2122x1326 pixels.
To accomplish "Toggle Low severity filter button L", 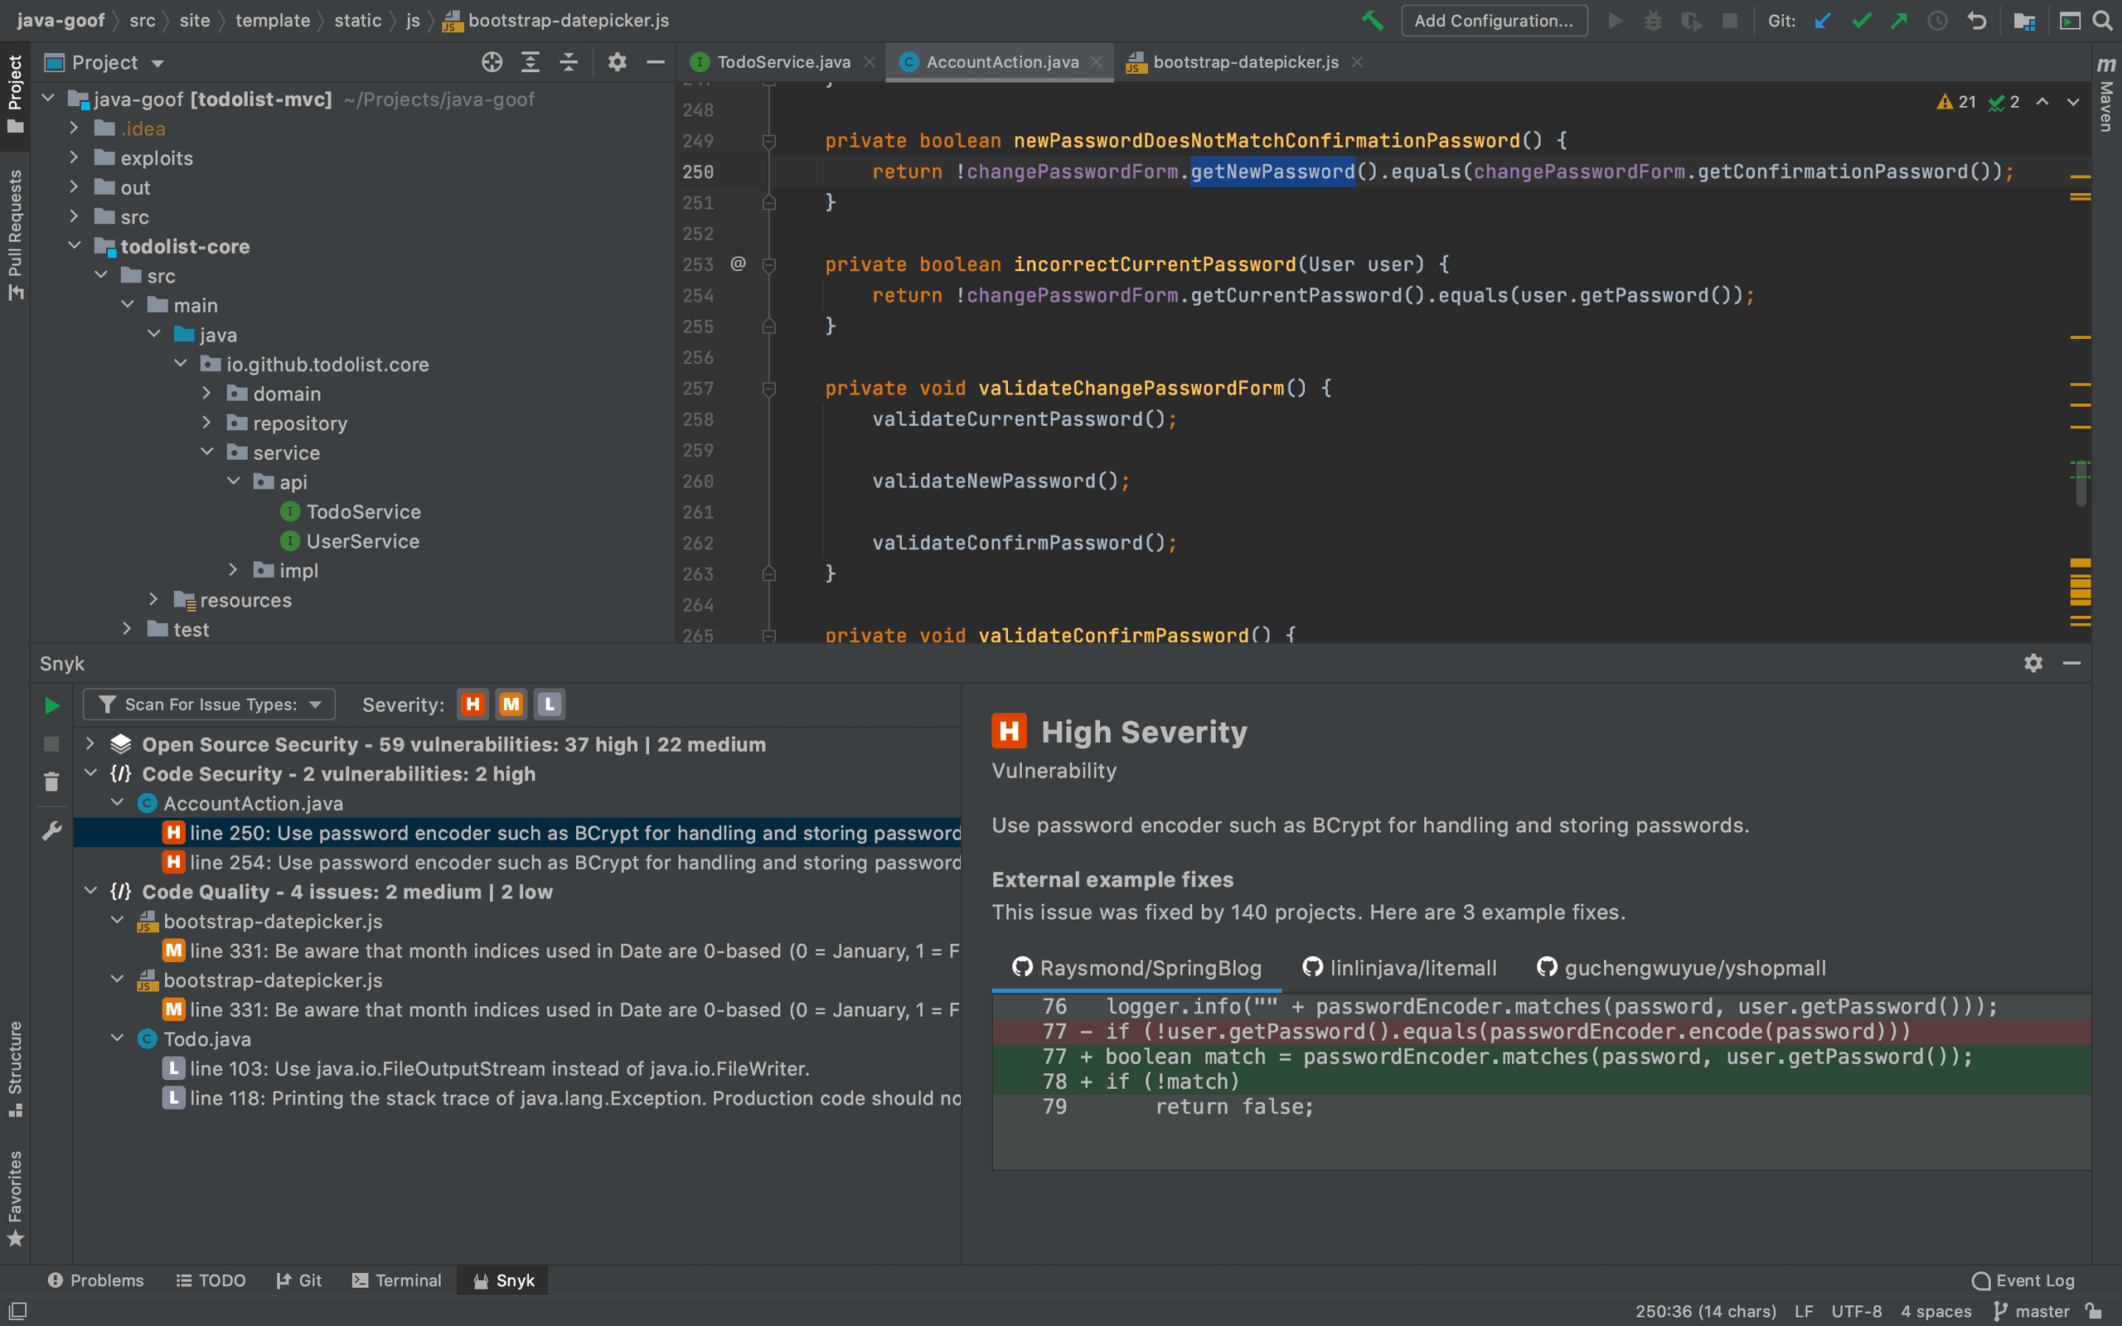I will click(549, 704).
